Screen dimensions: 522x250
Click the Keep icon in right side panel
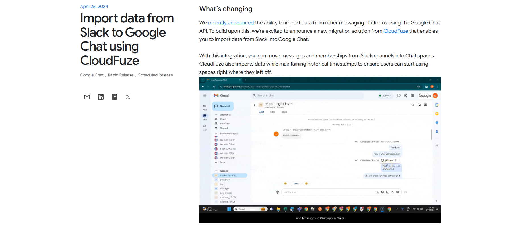[437, 114]
